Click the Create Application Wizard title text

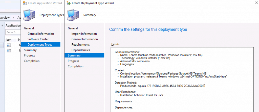[45, 3]
